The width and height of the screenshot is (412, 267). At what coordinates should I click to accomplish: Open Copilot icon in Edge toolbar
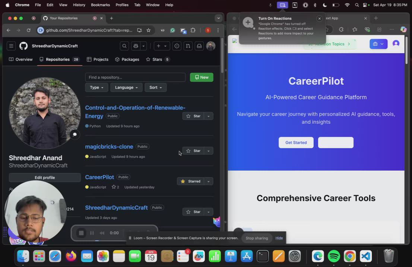point(403,29)
